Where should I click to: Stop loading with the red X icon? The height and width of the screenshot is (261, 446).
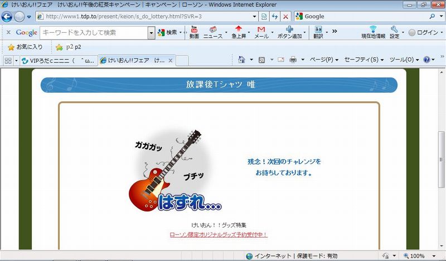click(x=285, y=17)
